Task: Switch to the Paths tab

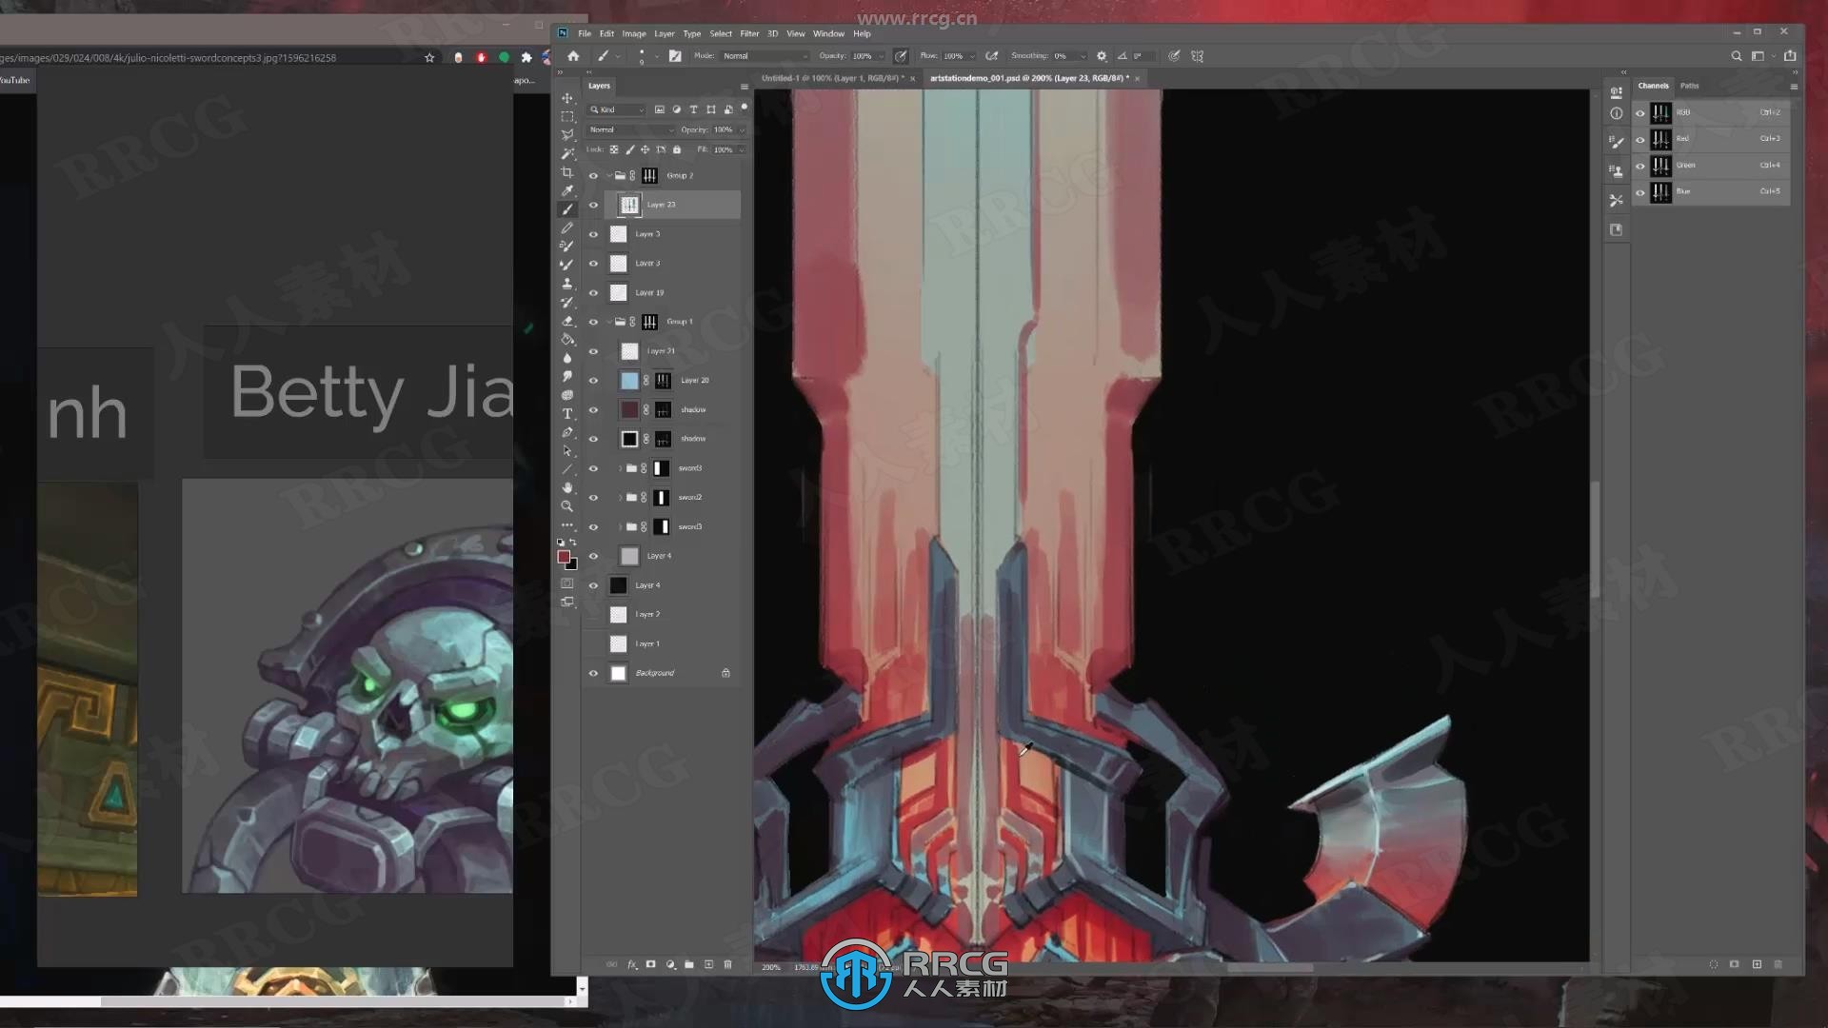Action: (x=1690, y=86)
